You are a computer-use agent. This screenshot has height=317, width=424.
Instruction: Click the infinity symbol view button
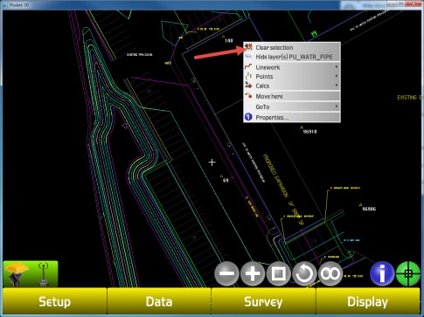tap(330, 273)
